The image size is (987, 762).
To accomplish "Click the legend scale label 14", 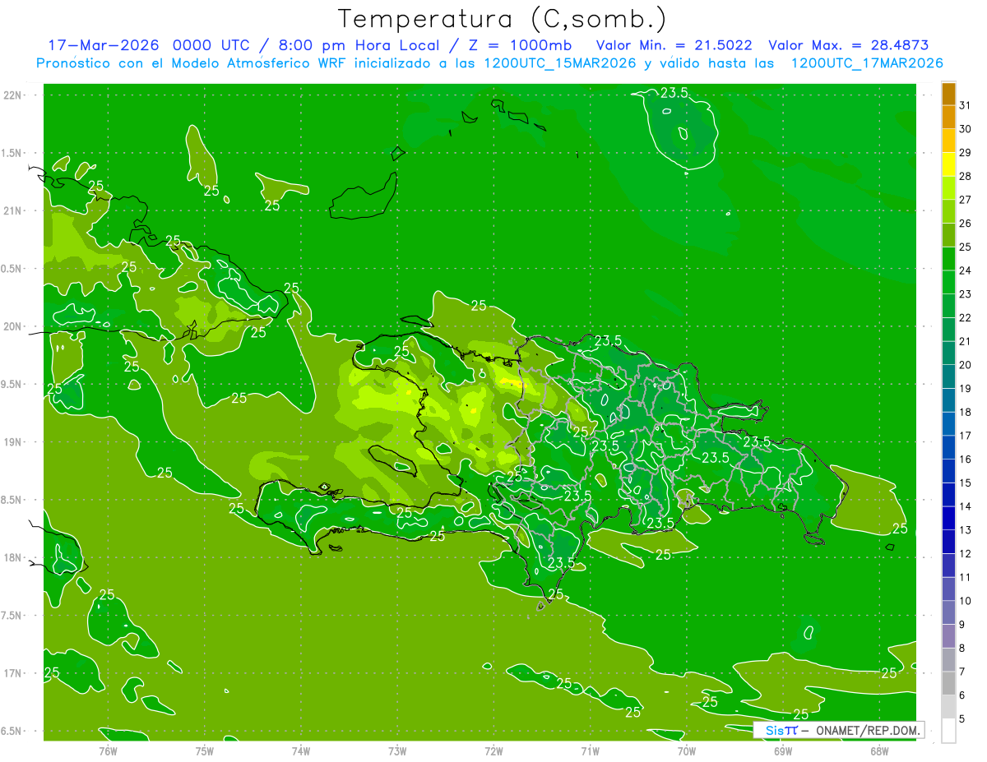I will point(965,506).
